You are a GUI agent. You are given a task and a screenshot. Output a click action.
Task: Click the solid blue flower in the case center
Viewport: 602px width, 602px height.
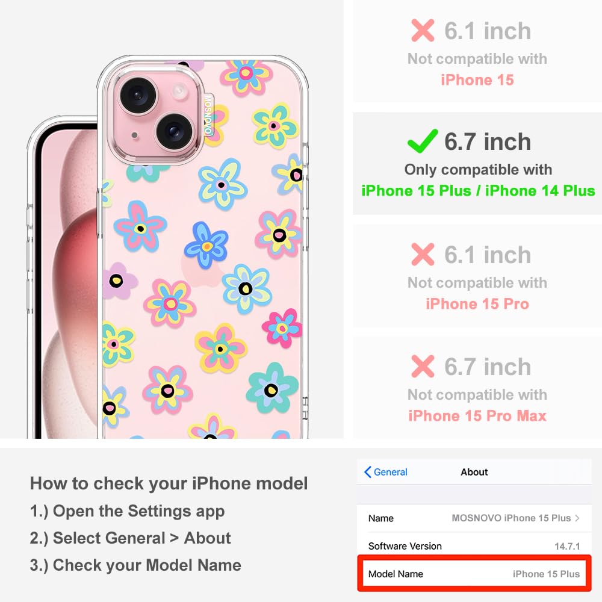[x=206, y=244]
